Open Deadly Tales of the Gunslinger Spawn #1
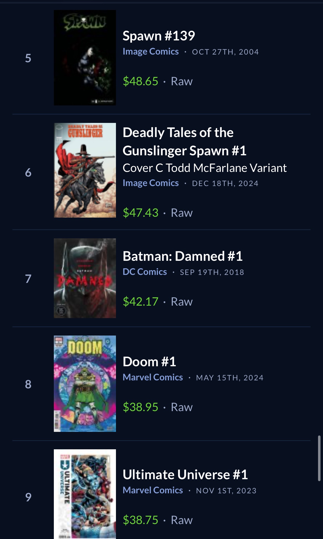 (x=184, y=141)
